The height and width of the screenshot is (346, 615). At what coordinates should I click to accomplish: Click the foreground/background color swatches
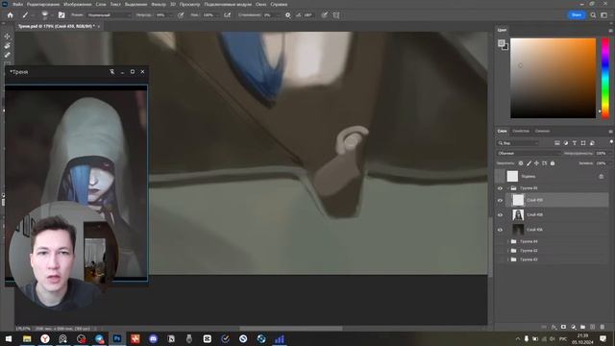tap(503, 44)
